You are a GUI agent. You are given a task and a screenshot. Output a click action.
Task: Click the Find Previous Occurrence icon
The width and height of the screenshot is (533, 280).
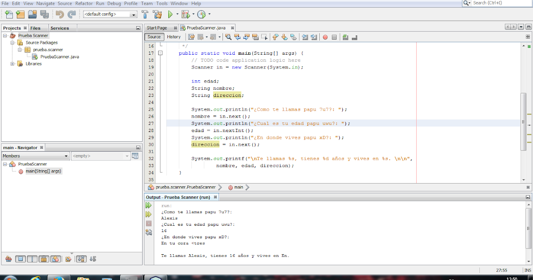[237, 37]
